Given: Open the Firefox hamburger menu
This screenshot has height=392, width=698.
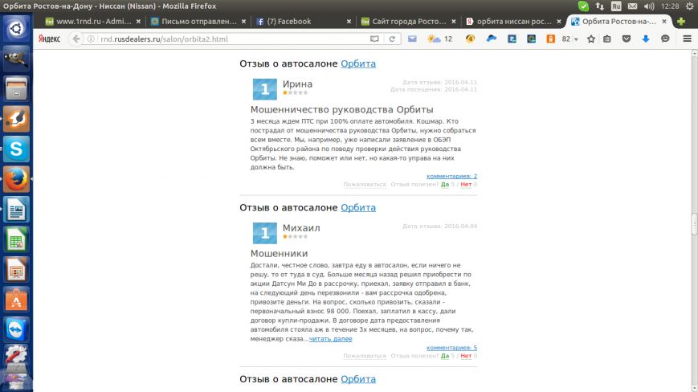Looking at the screenshot, I should pos(687,39).
